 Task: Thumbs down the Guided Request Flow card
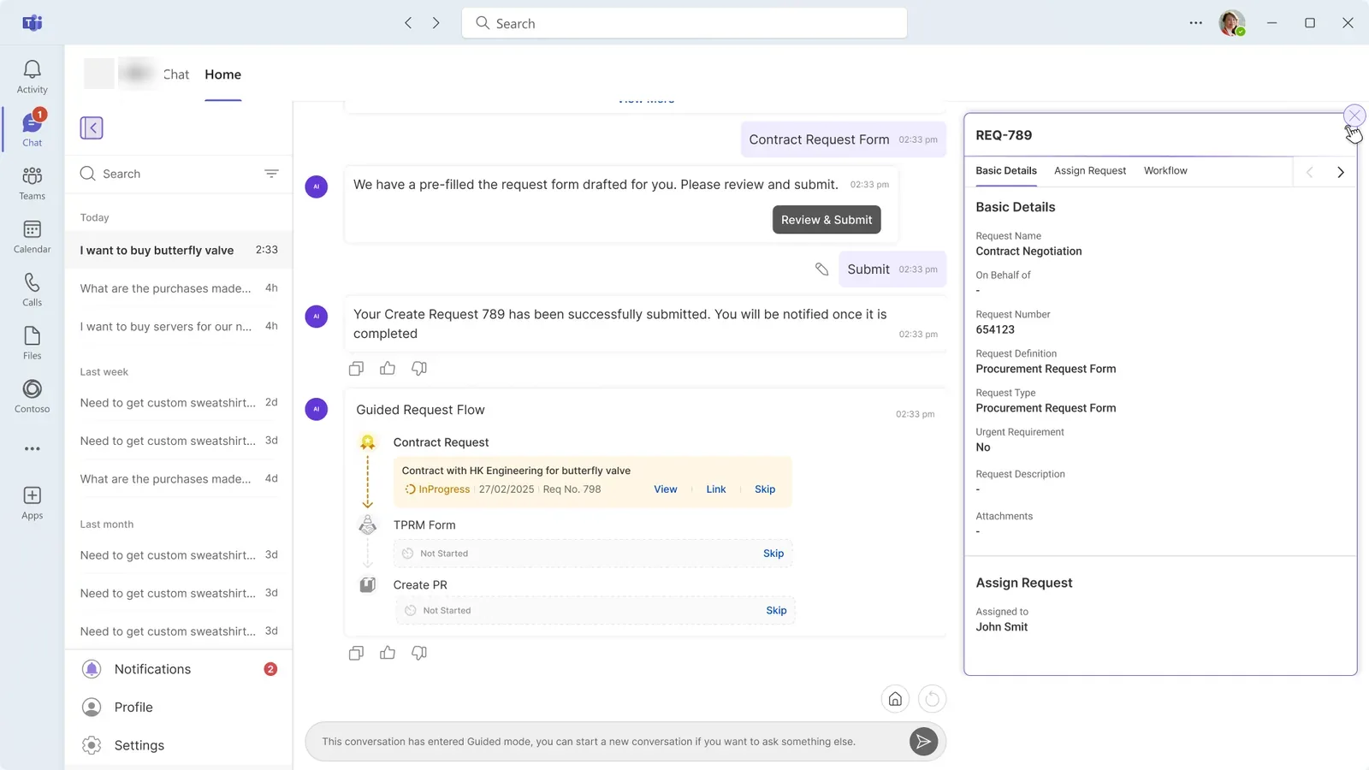tap(419, 653)
